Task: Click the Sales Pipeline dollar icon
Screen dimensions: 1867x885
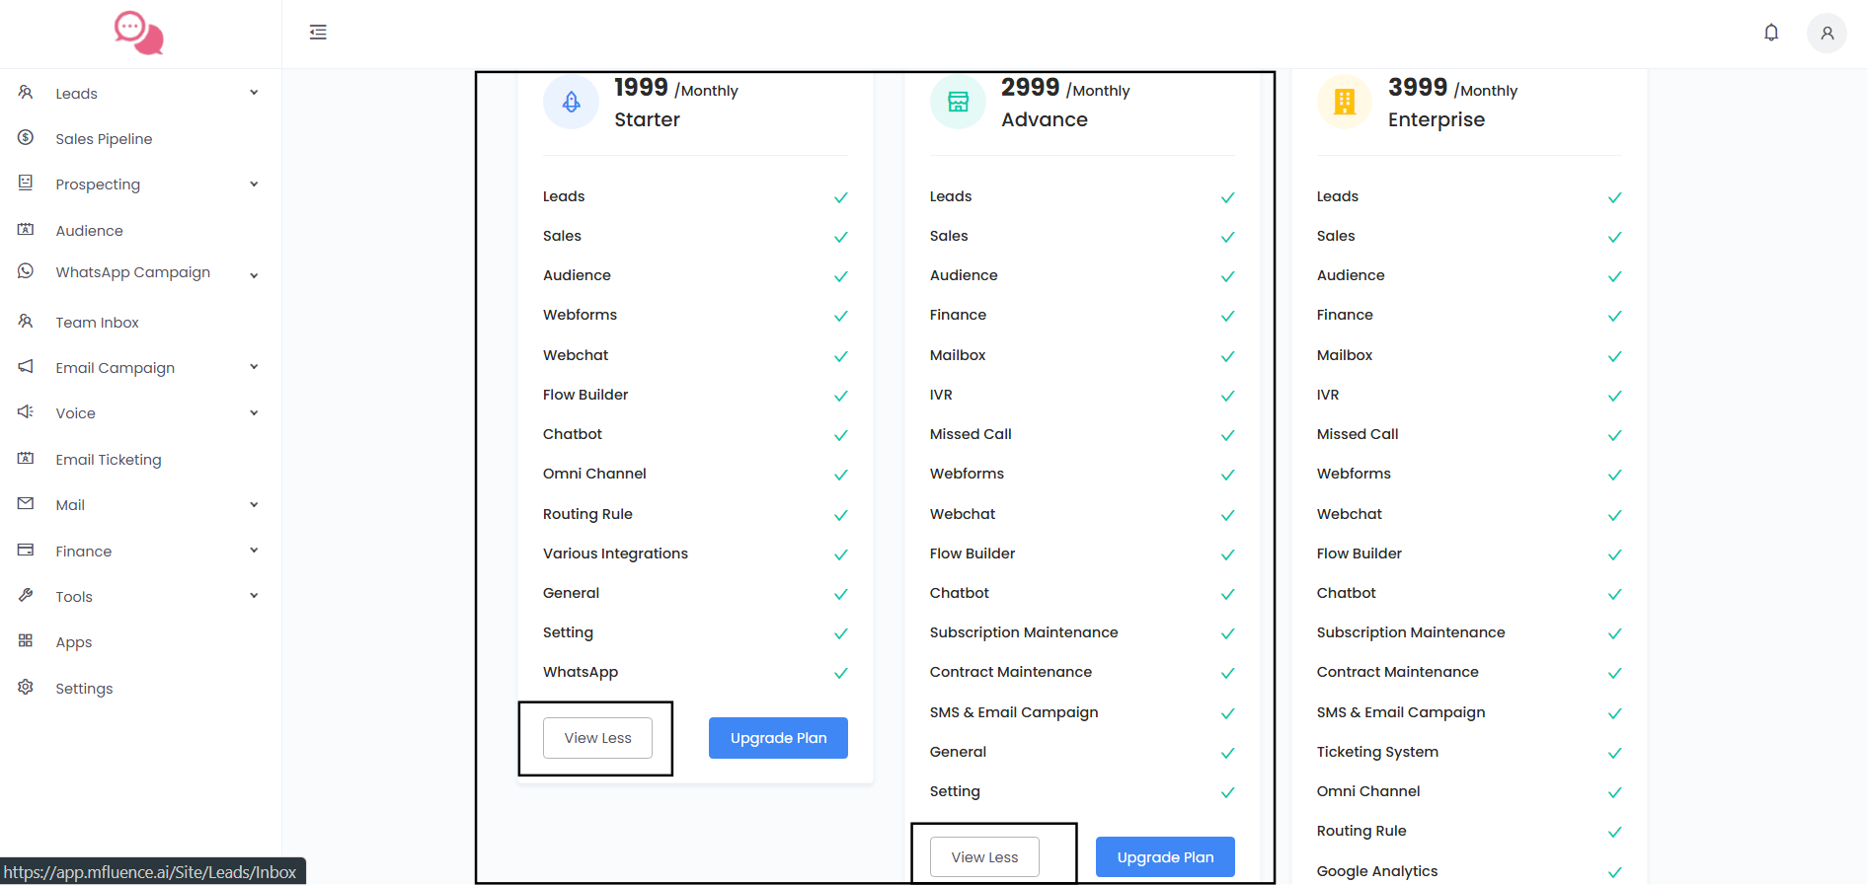Action: [x=26, y=138]
